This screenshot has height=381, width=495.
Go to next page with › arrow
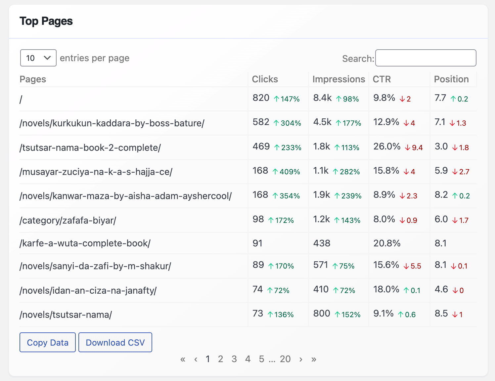pos(301,359)
